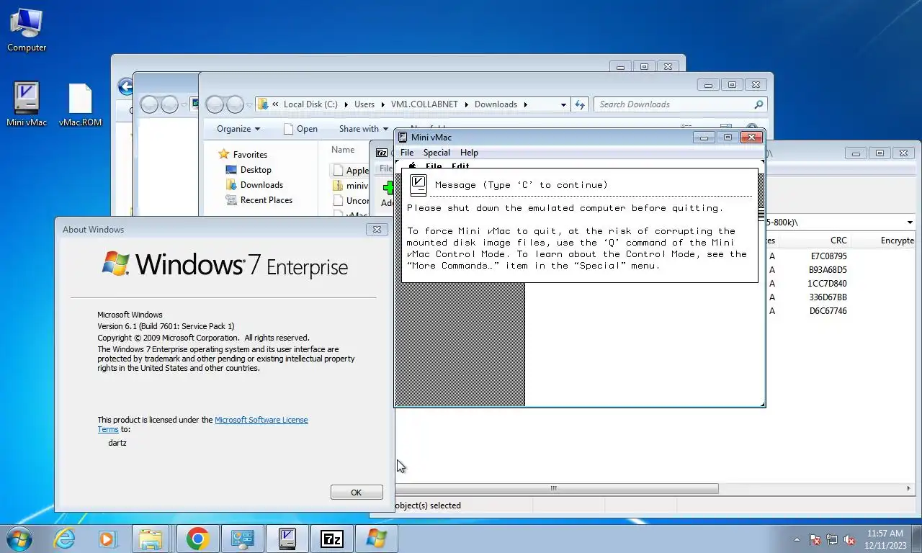Go forward in the Downloads Explorer window

pos(235,104)
